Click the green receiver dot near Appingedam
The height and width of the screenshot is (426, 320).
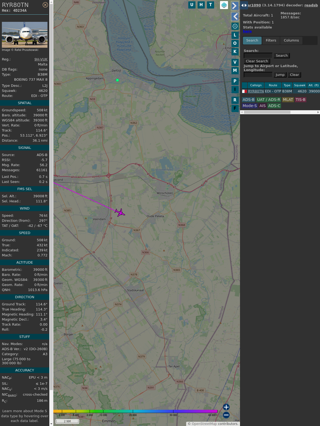click(117, 80)
